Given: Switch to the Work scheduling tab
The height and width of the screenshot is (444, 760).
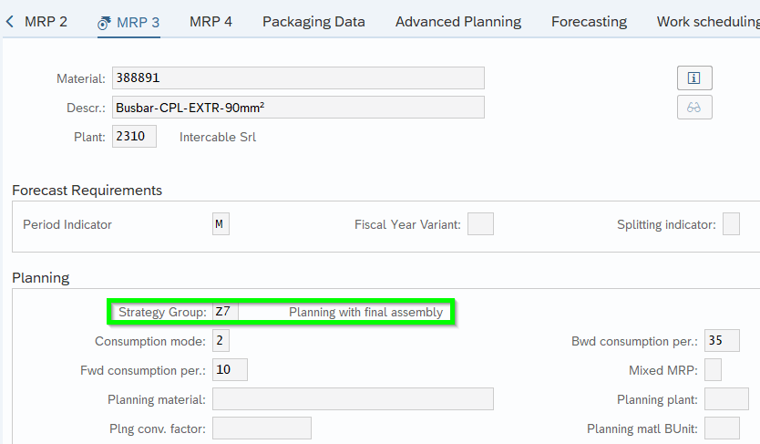Looking at the screenshot, I should (x=707, y=22).
